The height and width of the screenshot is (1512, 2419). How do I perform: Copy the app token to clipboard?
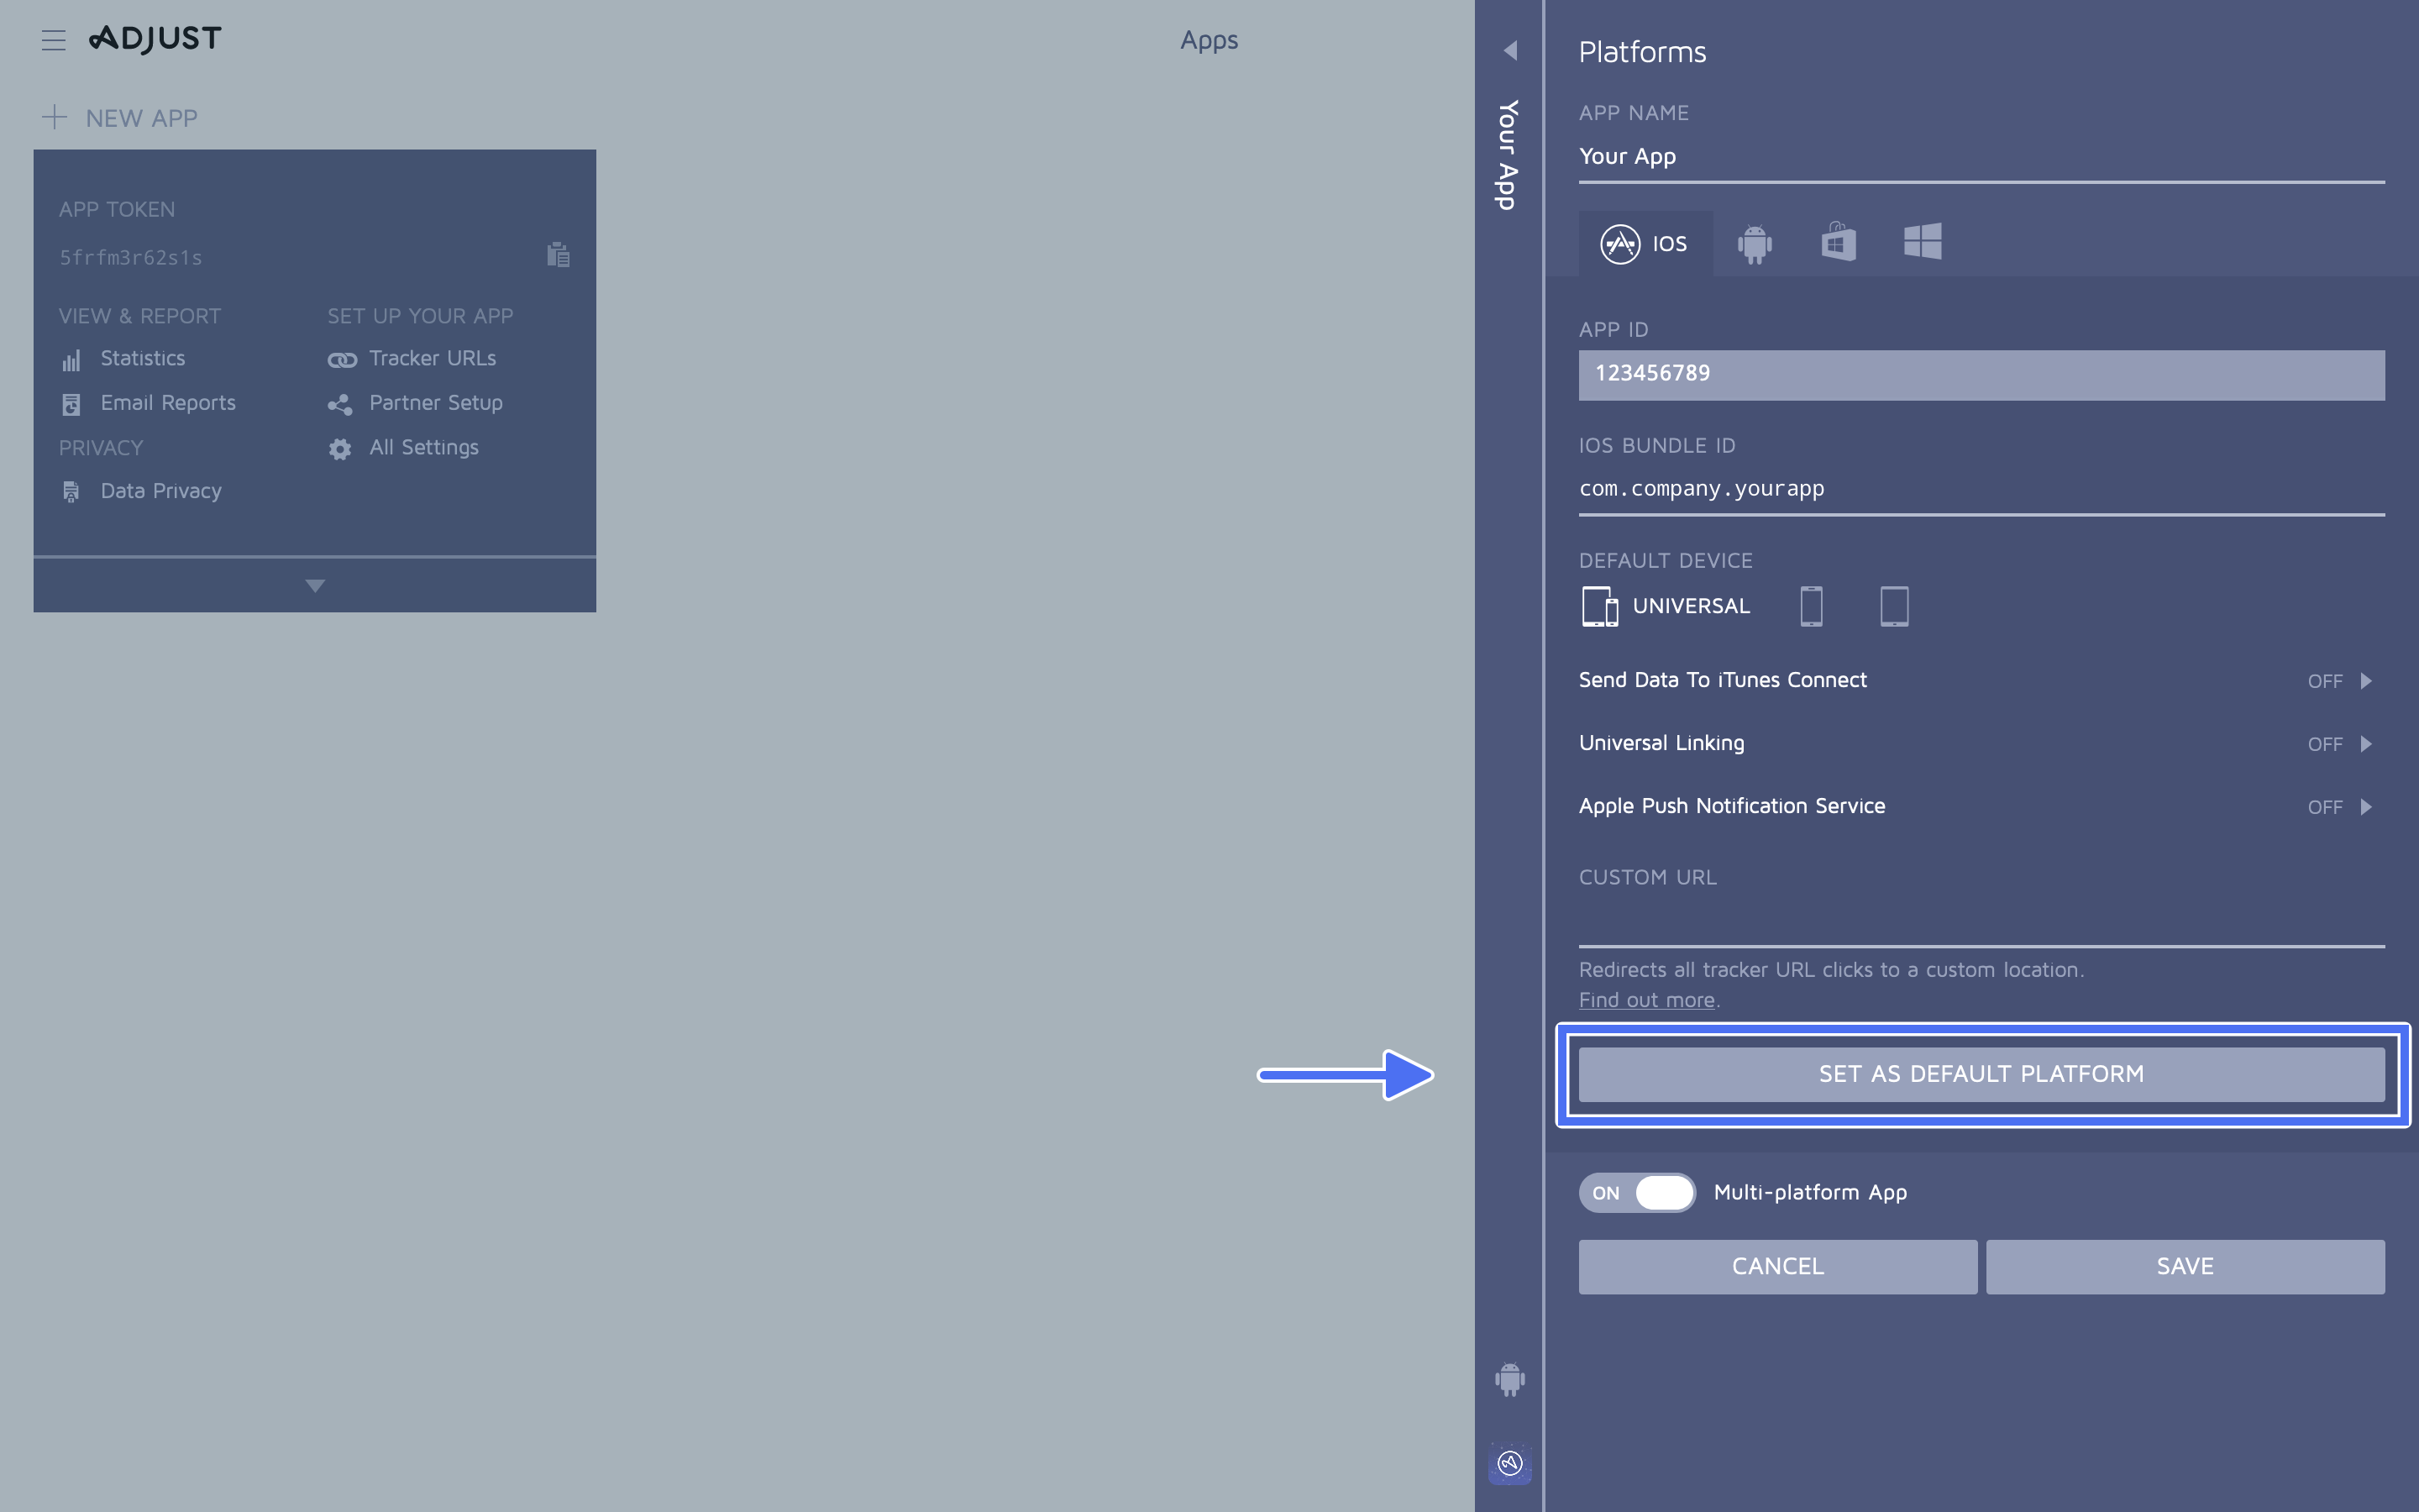coord(558,255)
